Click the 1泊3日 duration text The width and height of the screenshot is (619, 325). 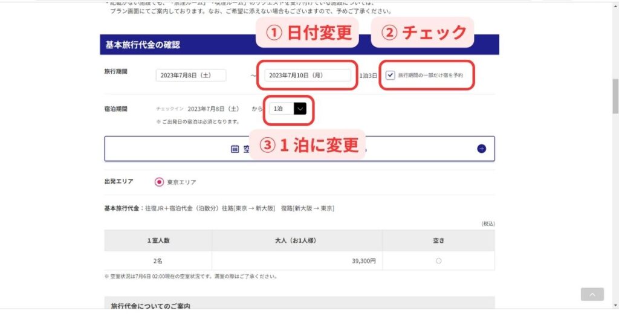(368, 76)
